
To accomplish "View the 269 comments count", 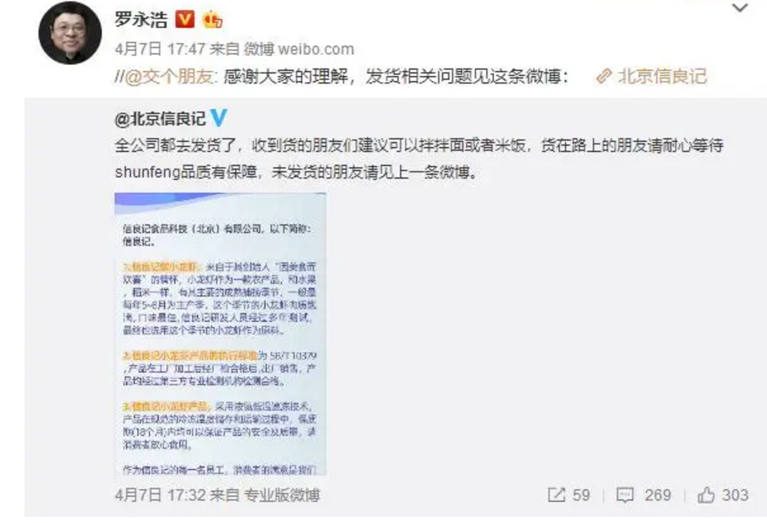I will (658, 495).
